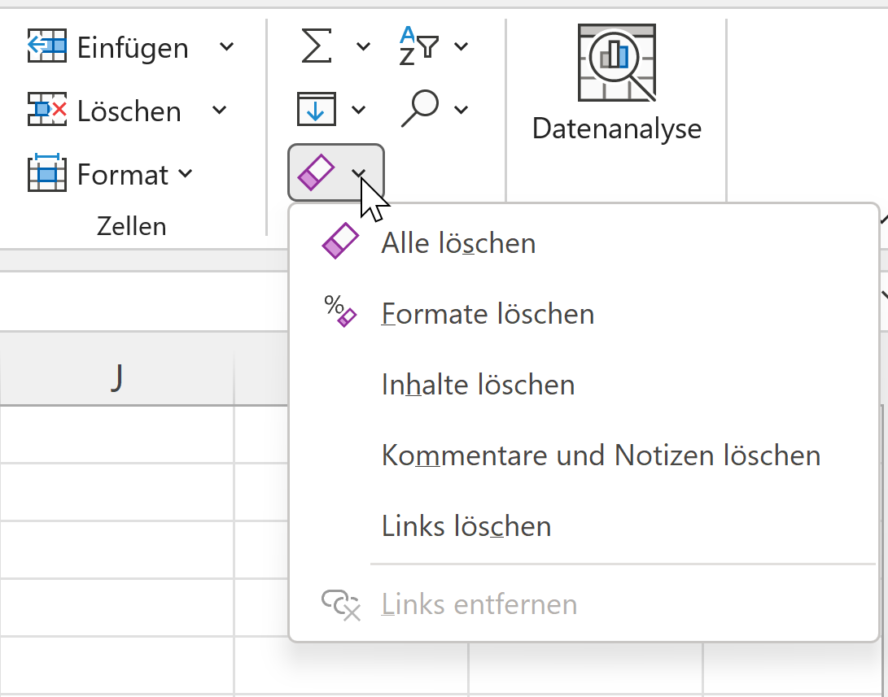
Task: Click percent eraser icon beside Formate löschen
Action: [x=340, y=311]
